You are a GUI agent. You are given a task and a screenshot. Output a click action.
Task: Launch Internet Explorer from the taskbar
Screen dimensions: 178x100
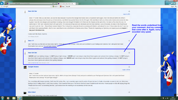(x=20, y=98)
